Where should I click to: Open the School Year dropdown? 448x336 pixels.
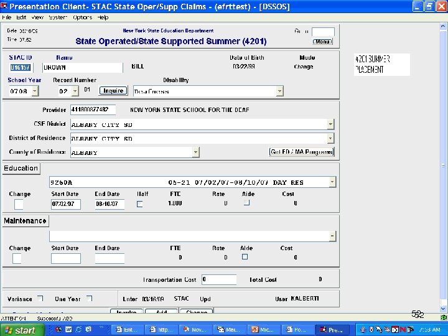pyautogui.click(x=35, y=91)
